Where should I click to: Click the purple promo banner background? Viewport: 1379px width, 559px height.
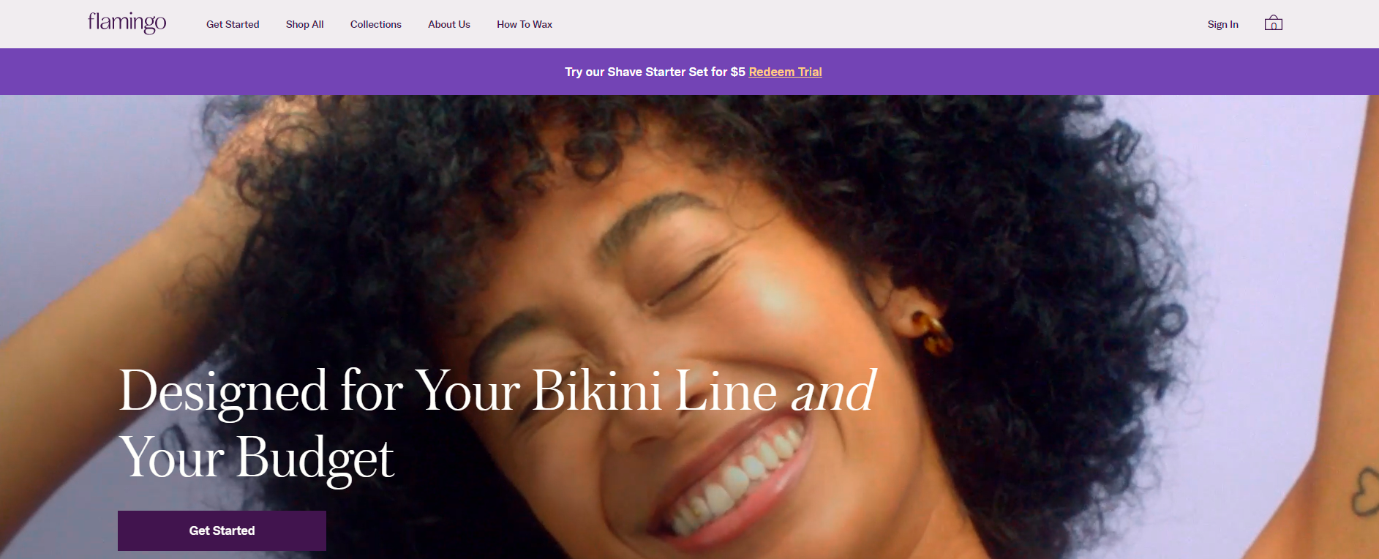293,72
